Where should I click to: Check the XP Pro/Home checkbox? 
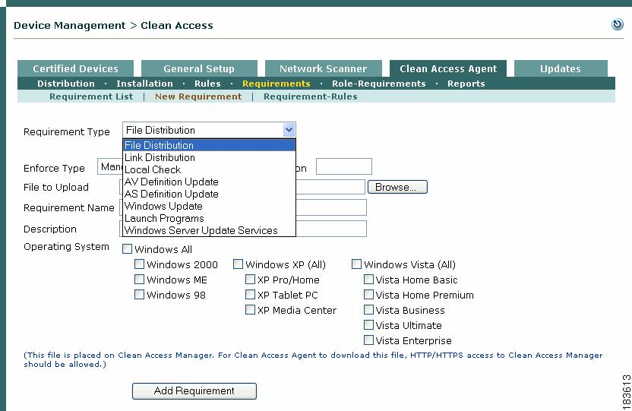click(x=250, y=280)
